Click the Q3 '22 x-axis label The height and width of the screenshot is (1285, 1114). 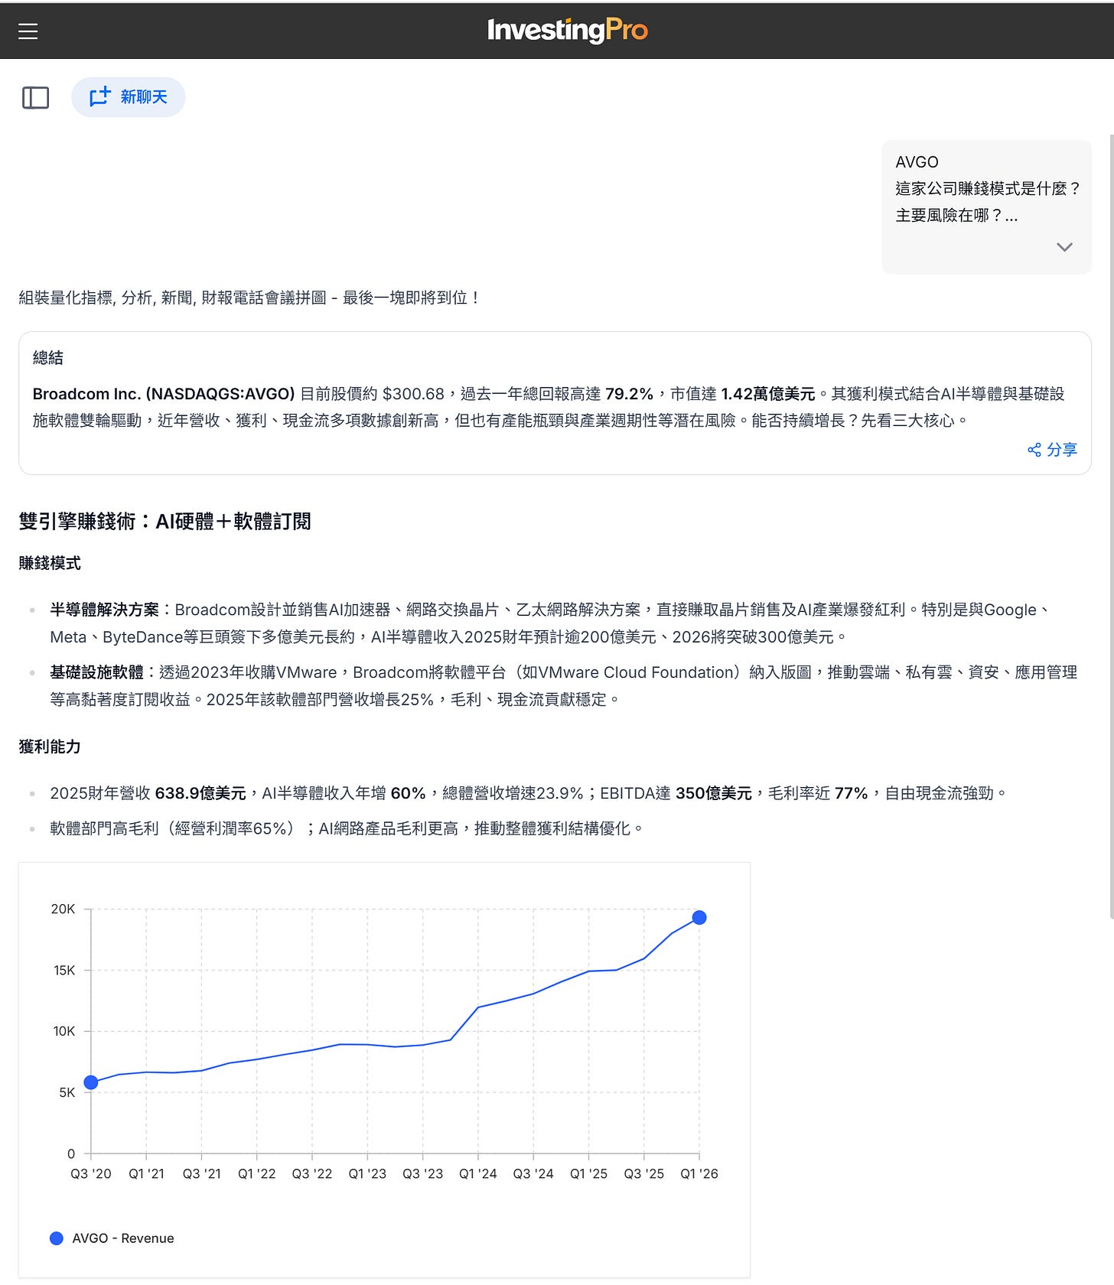pyautogui.click(x=312, y=1174)
